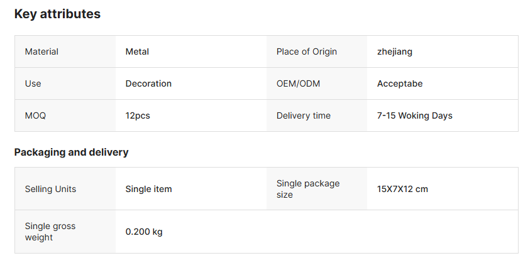
Task: Select the Metal value text
Action: coord(137,51)
